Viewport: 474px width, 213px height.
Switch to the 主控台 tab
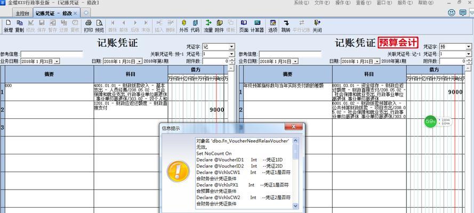coord(22,13)
